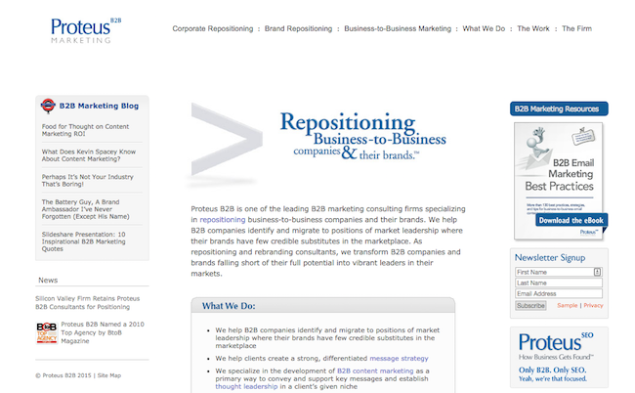
Task: Open Perhaps It's Not Your Industry post
Action: (x=88, y=180)
